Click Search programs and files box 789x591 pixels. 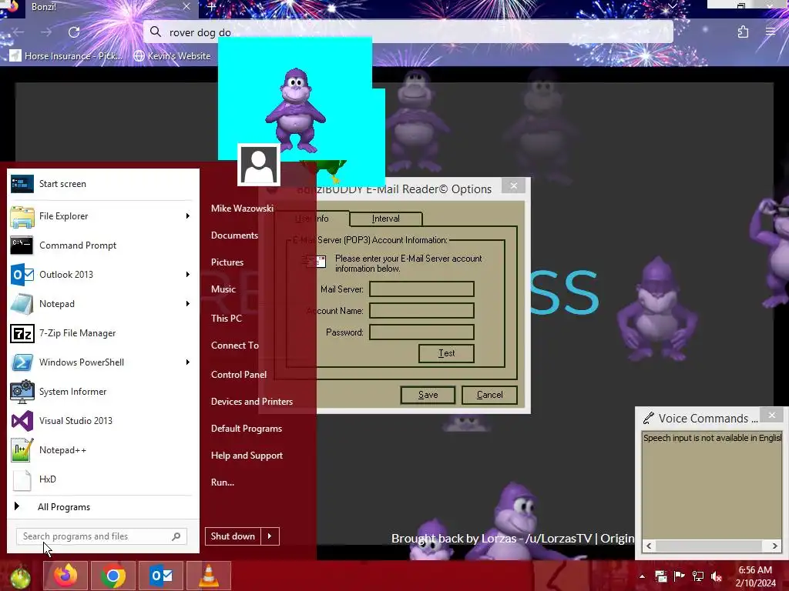(x=102, y=536)
